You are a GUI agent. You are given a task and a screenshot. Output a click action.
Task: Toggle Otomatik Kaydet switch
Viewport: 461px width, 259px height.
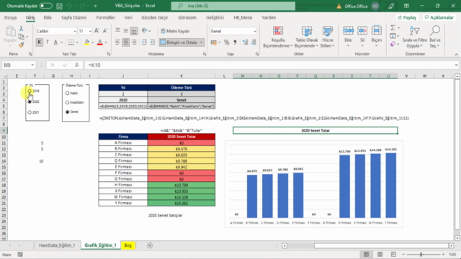pos(45,6)
